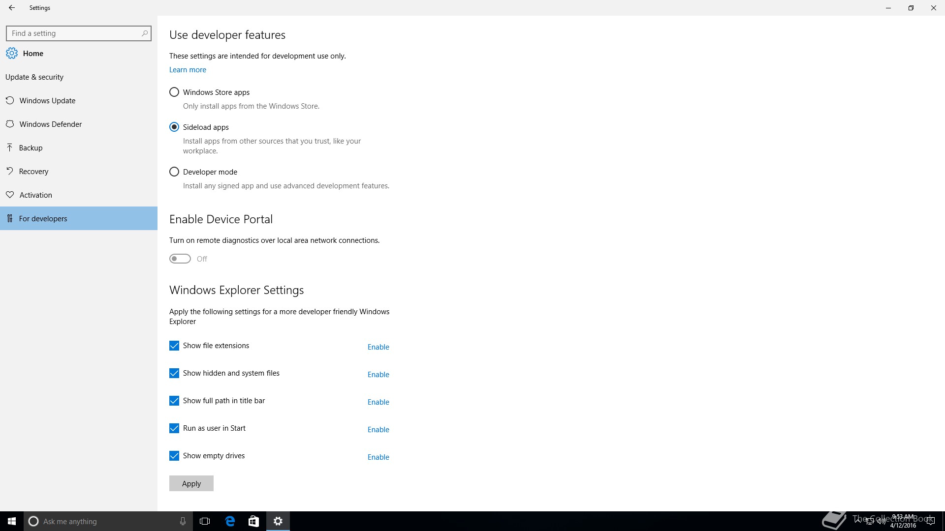This screenshot has width=945, height=531.
Task: Open Windows Store from taskbar
Action: coord(253,521)
